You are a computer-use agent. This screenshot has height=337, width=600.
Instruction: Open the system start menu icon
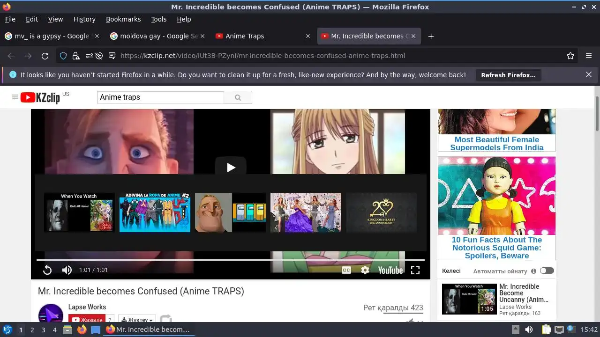(x=7, y=330)
